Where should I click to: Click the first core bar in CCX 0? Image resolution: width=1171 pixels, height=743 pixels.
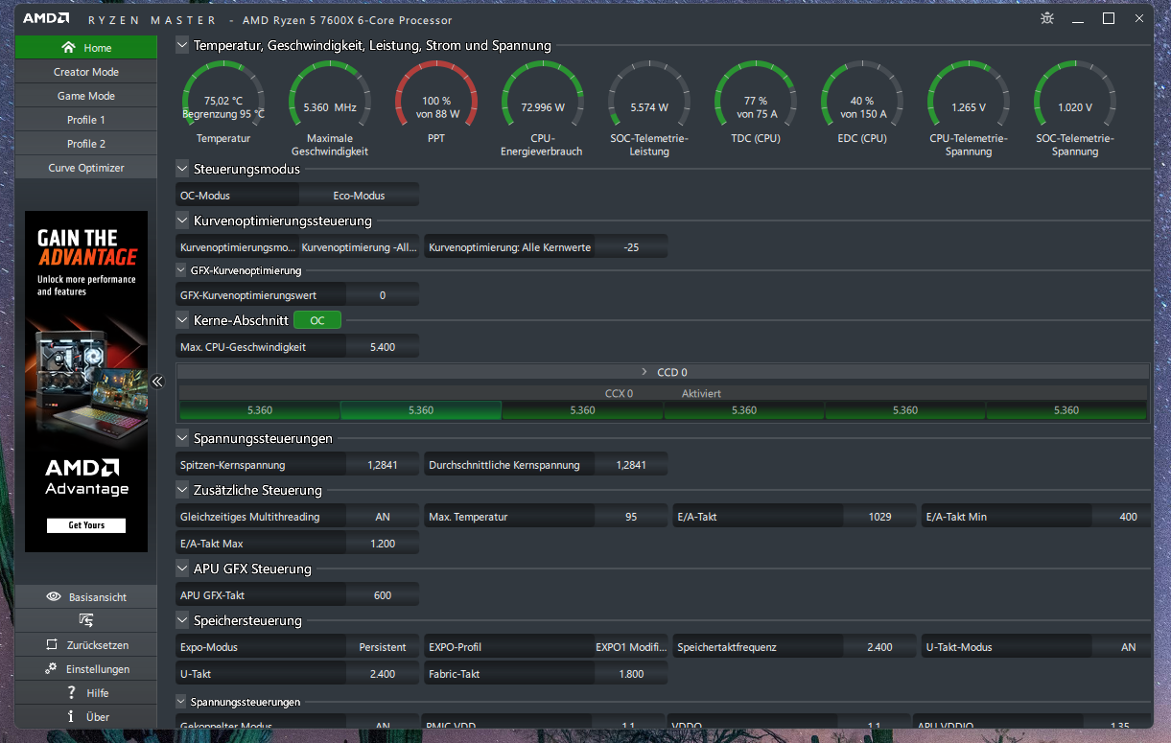pyautogui.click(x=260, y=410)
